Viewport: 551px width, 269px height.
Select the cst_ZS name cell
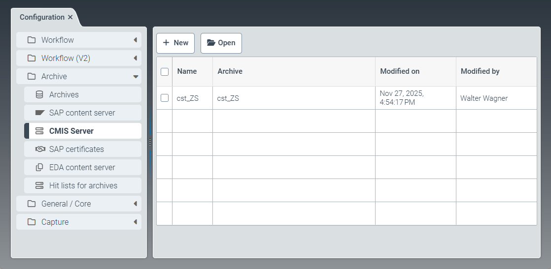(188, 98)
